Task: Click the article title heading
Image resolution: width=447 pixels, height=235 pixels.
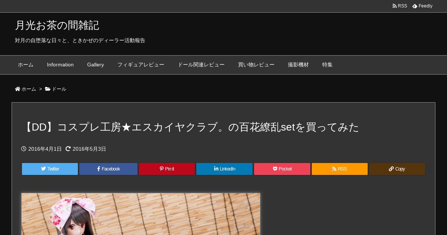Action: coord(190,127)
